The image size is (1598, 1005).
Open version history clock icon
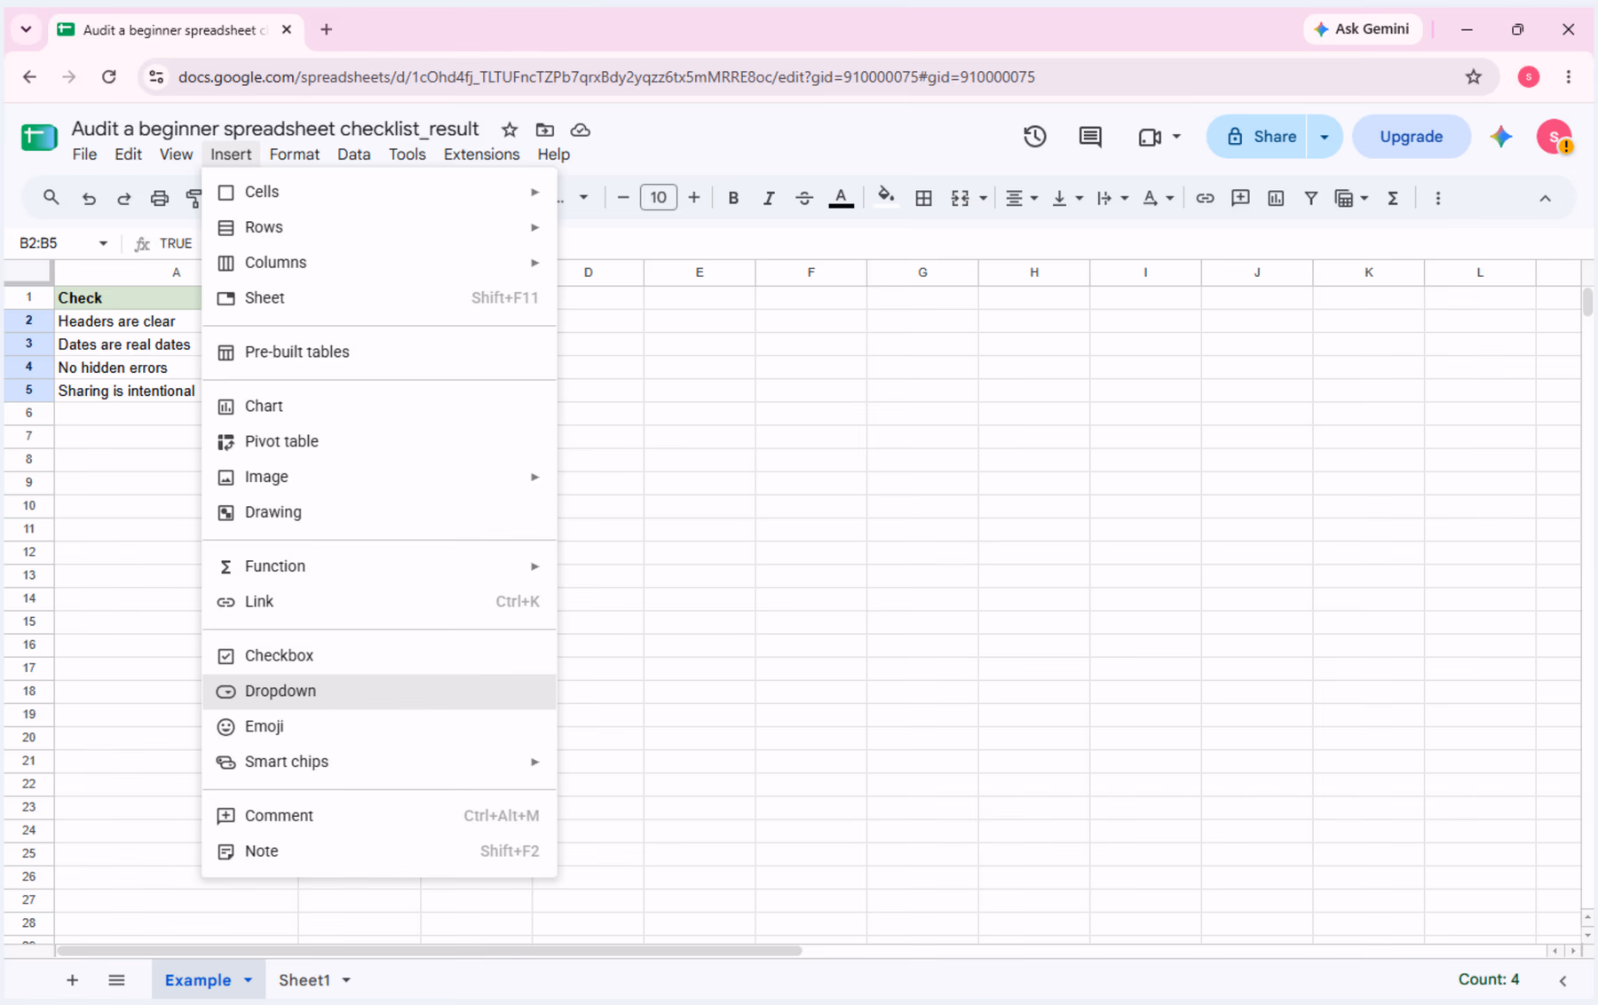(1035, 137)
